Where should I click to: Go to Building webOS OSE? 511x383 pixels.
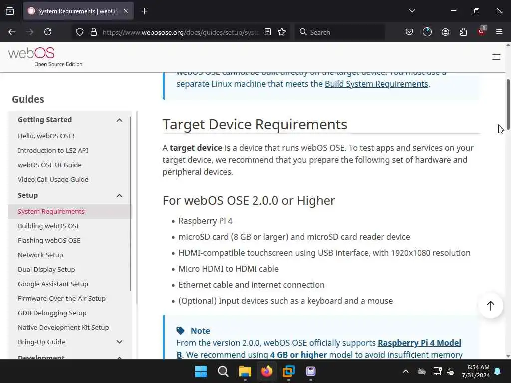pos(49,226)
